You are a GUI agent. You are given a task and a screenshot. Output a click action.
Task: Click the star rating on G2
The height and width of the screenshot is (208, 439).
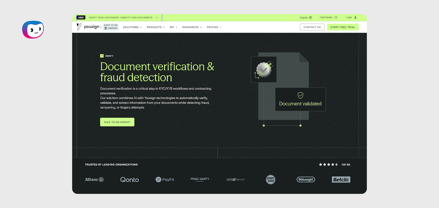tap(329, 165)
